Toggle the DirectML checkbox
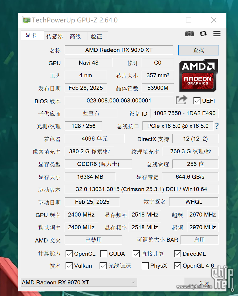Viewport: 238px width, 296px height. click(178, 254)
